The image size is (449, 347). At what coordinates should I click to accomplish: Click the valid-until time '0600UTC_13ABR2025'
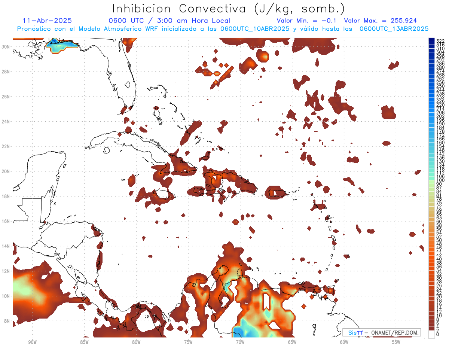394,29
